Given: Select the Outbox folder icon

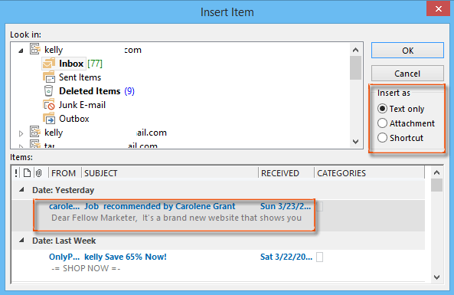Looking at the screenshot, I should [x=49, y=119].
